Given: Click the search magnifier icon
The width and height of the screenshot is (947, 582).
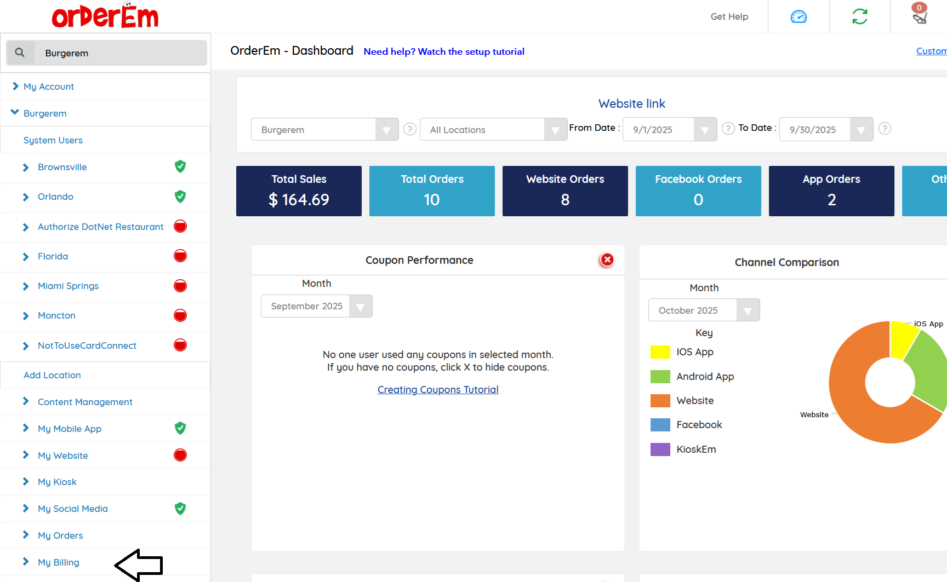Looking at the screenshot, I should click(20, 53).
